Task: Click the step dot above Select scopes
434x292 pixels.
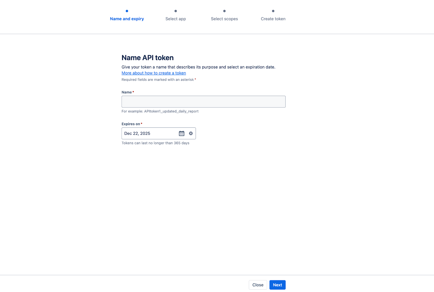Action: [224, 11]
